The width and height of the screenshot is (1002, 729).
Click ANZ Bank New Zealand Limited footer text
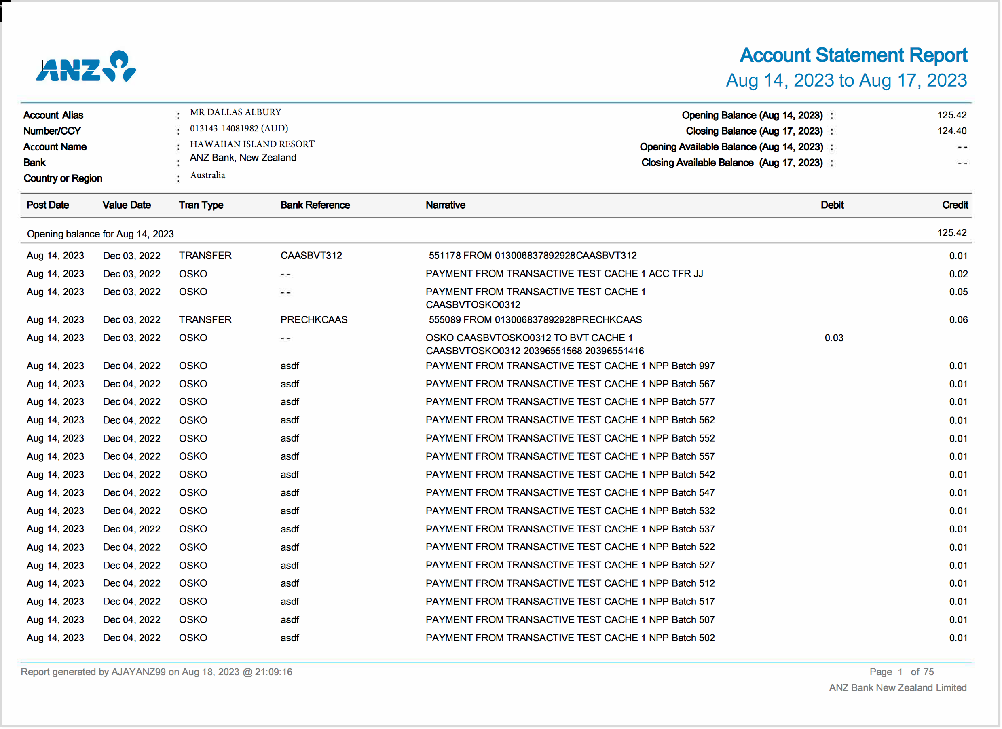pos(898,687)
